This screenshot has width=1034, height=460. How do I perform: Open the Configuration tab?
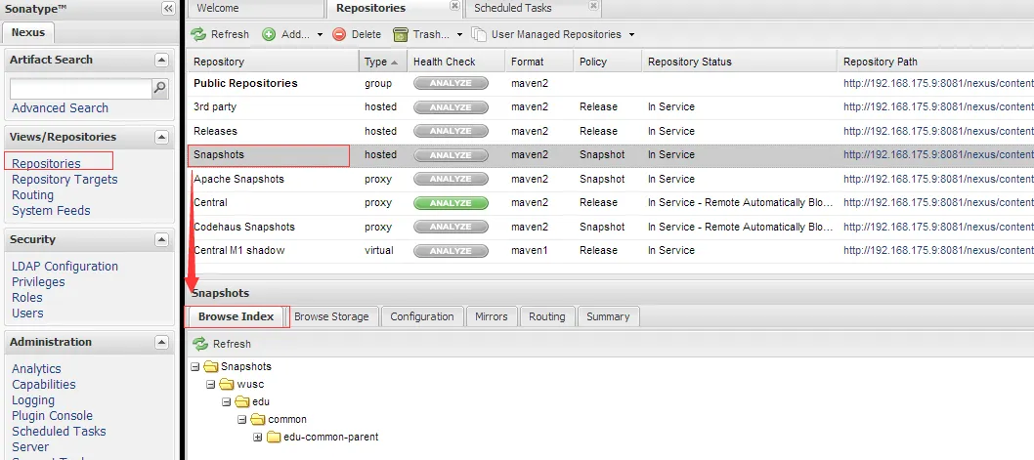pos(422,316)
